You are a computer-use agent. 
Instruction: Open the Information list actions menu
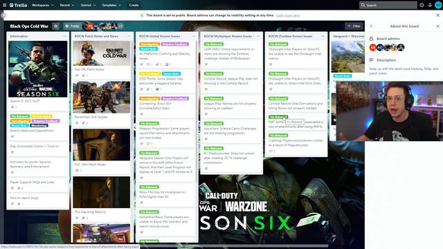64,36
